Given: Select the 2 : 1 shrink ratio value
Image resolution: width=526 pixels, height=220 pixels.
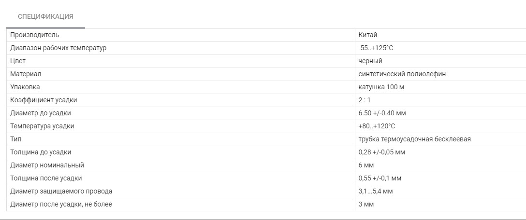Looking at the screenshot, I should click(x=365, y=100).
